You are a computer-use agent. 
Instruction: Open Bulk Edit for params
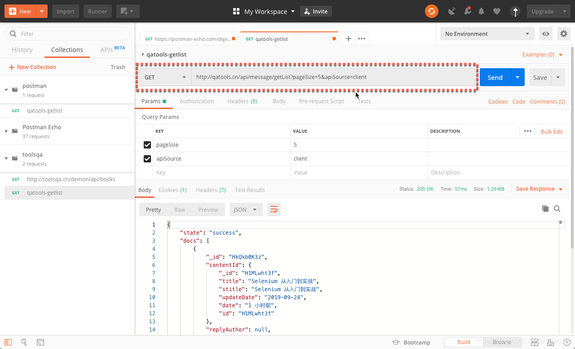coord(552,131)
